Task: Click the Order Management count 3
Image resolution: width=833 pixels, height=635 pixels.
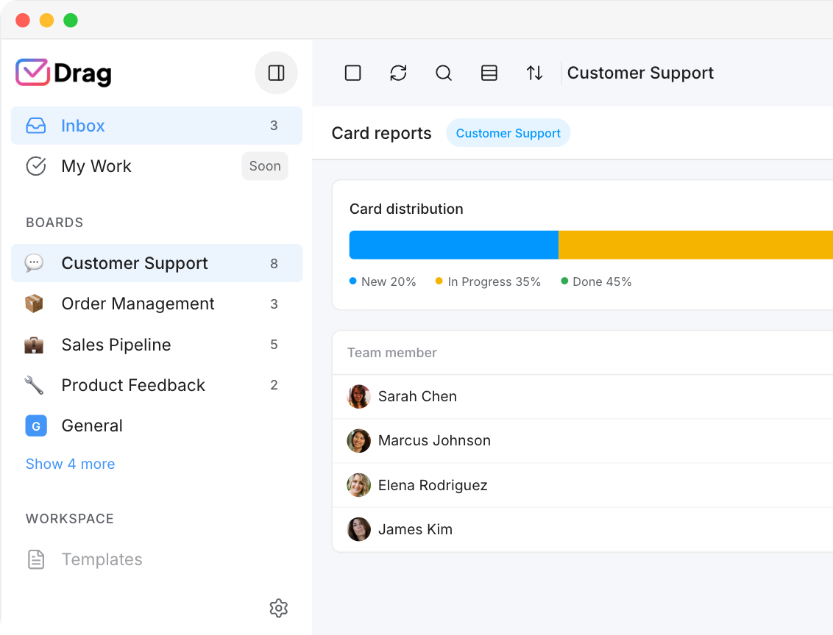Action: [274, 304]
